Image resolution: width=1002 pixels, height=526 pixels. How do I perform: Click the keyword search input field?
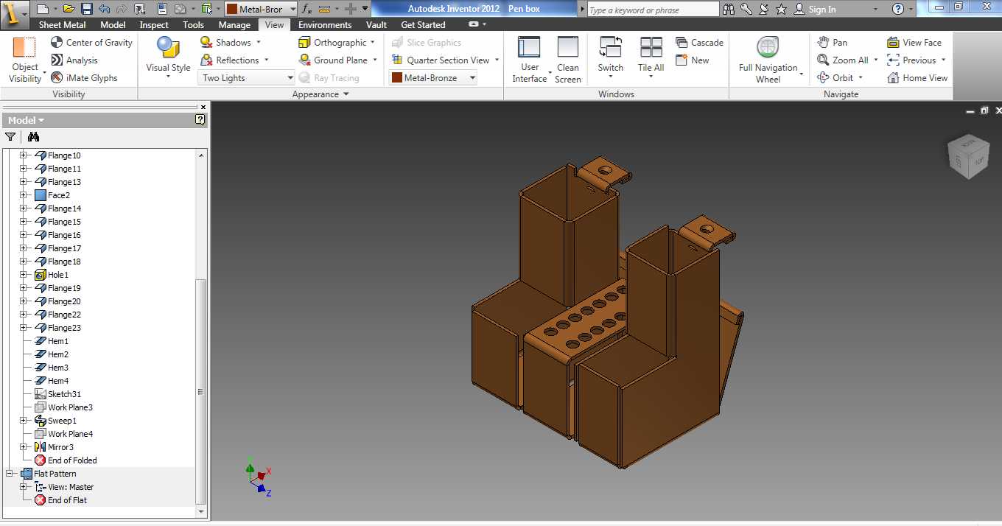tap(653, 10)
